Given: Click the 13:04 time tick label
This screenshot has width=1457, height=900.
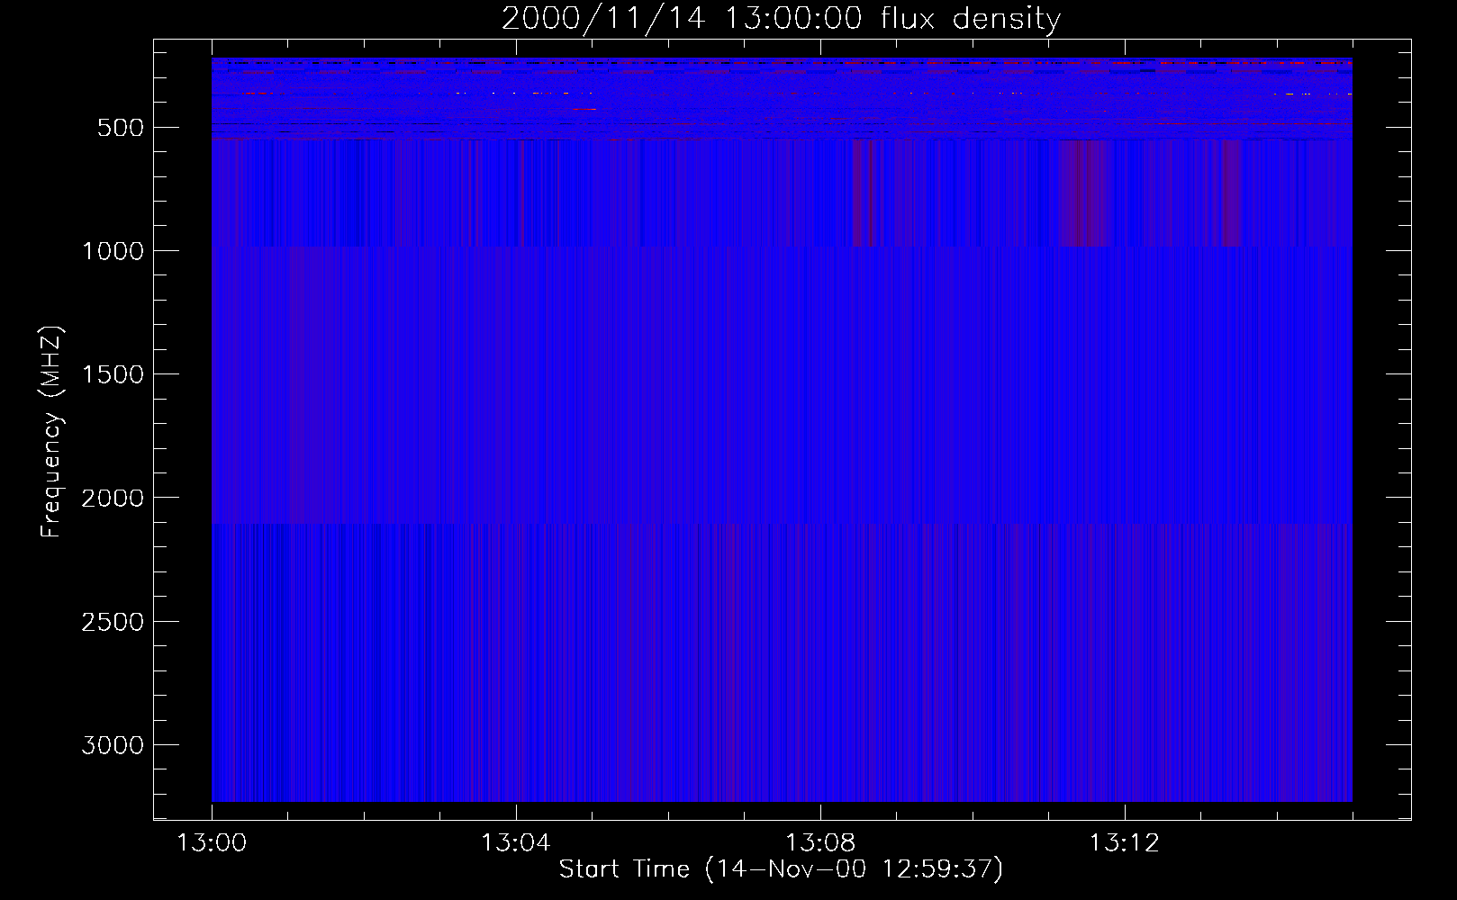Looking at the screenshot, I should coord(515,843).
